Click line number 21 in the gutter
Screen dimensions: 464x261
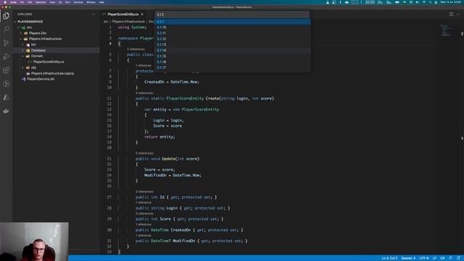109,159
